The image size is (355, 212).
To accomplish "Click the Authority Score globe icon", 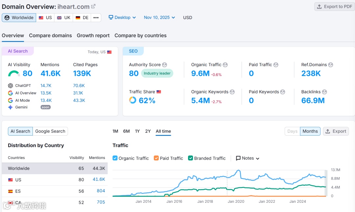I will 165,65.
